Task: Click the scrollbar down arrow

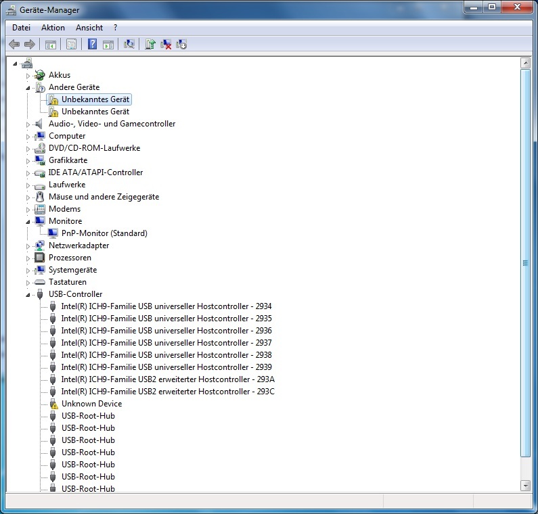Action: [x=525, y=485]
